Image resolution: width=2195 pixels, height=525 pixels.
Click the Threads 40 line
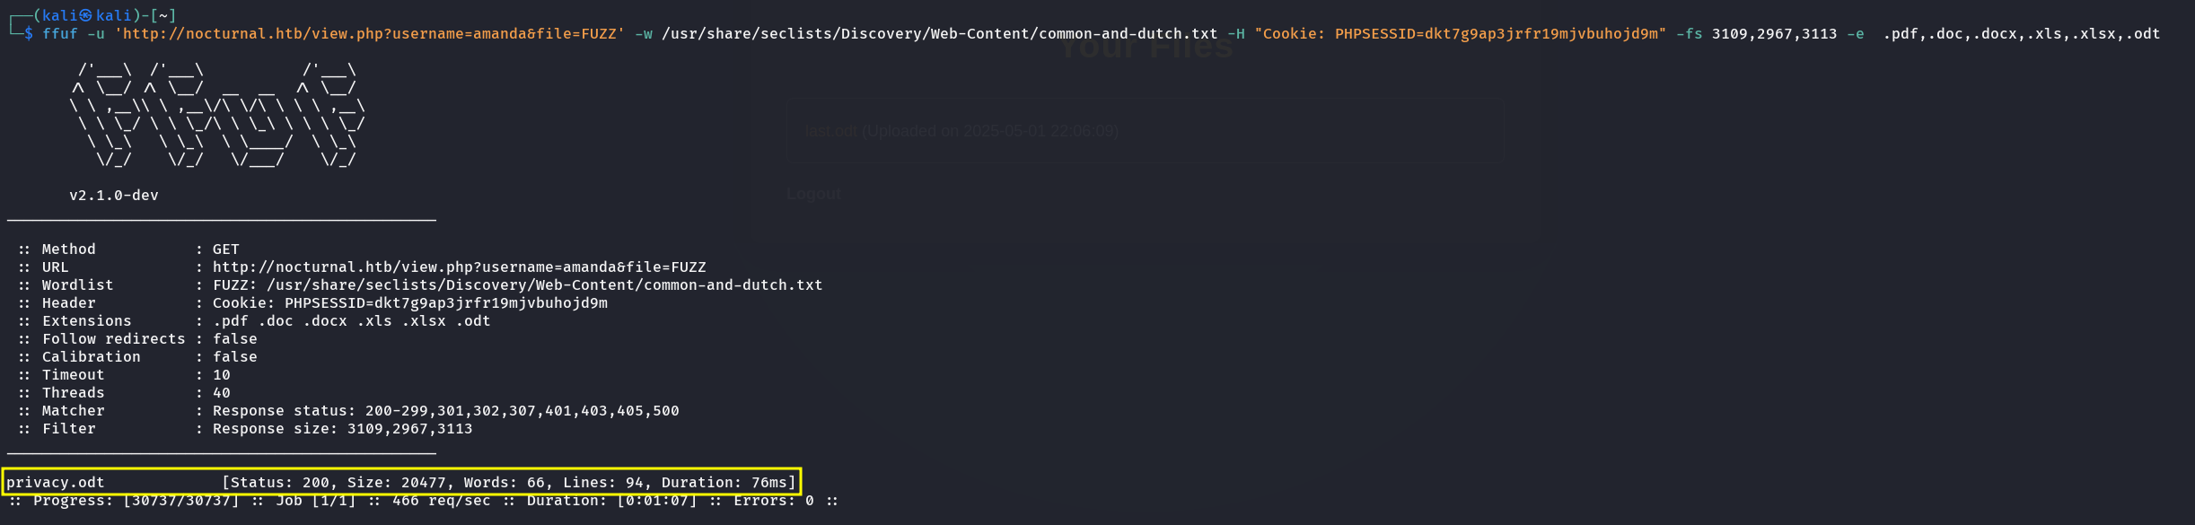point(124,393)
